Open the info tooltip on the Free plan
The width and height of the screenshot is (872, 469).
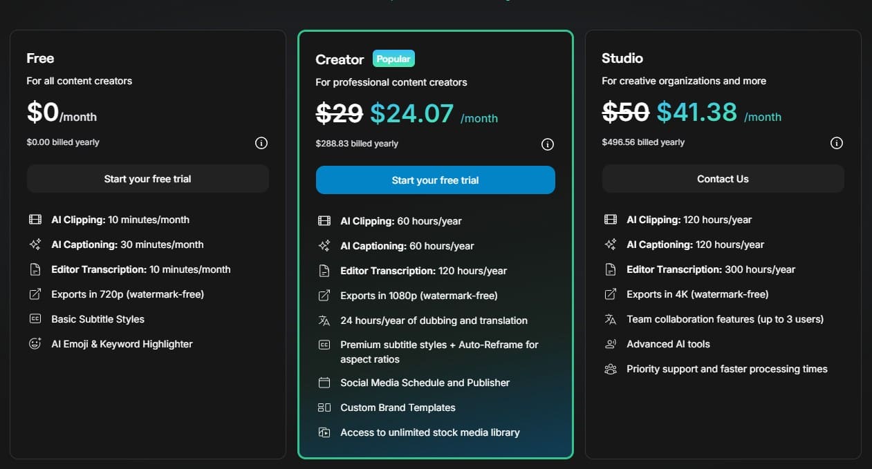coord(261,143)
